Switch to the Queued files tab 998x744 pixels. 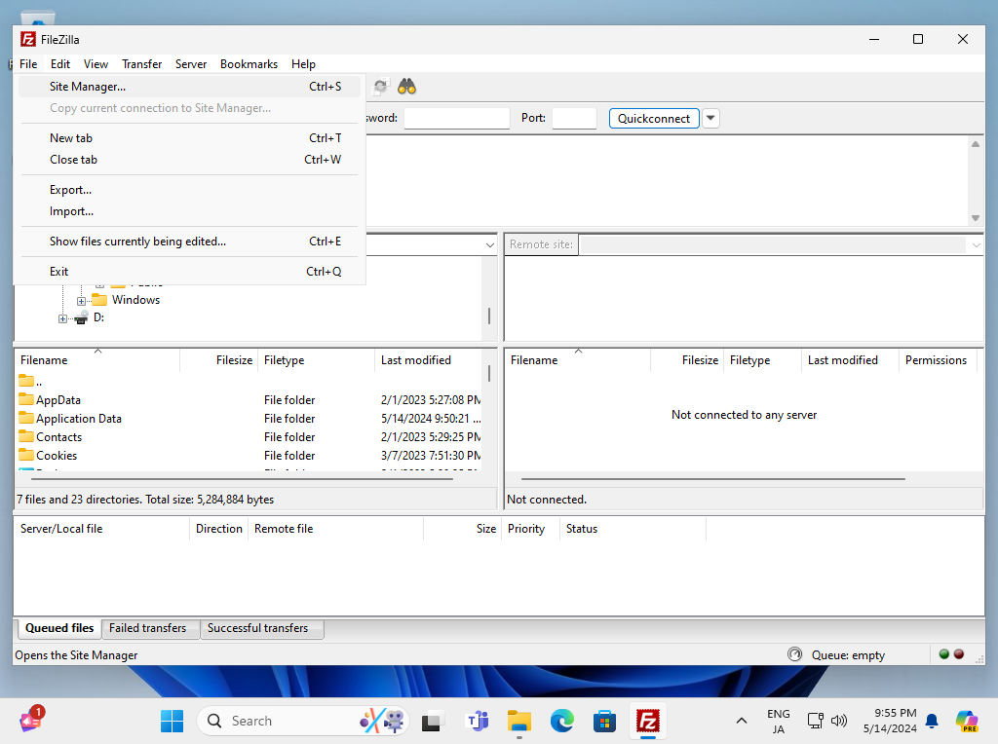[x=59, y=628]
